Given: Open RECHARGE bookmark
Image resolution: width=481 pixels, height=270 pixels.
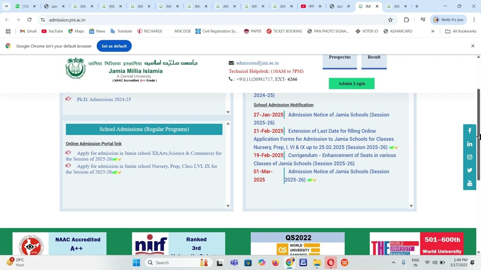Looking at the screenshot, I should pos(150,31).
